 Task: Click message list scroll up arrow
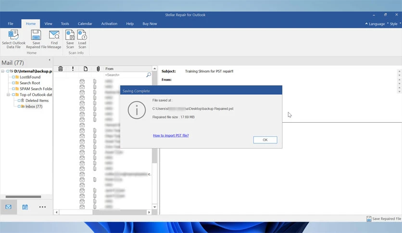154,68
